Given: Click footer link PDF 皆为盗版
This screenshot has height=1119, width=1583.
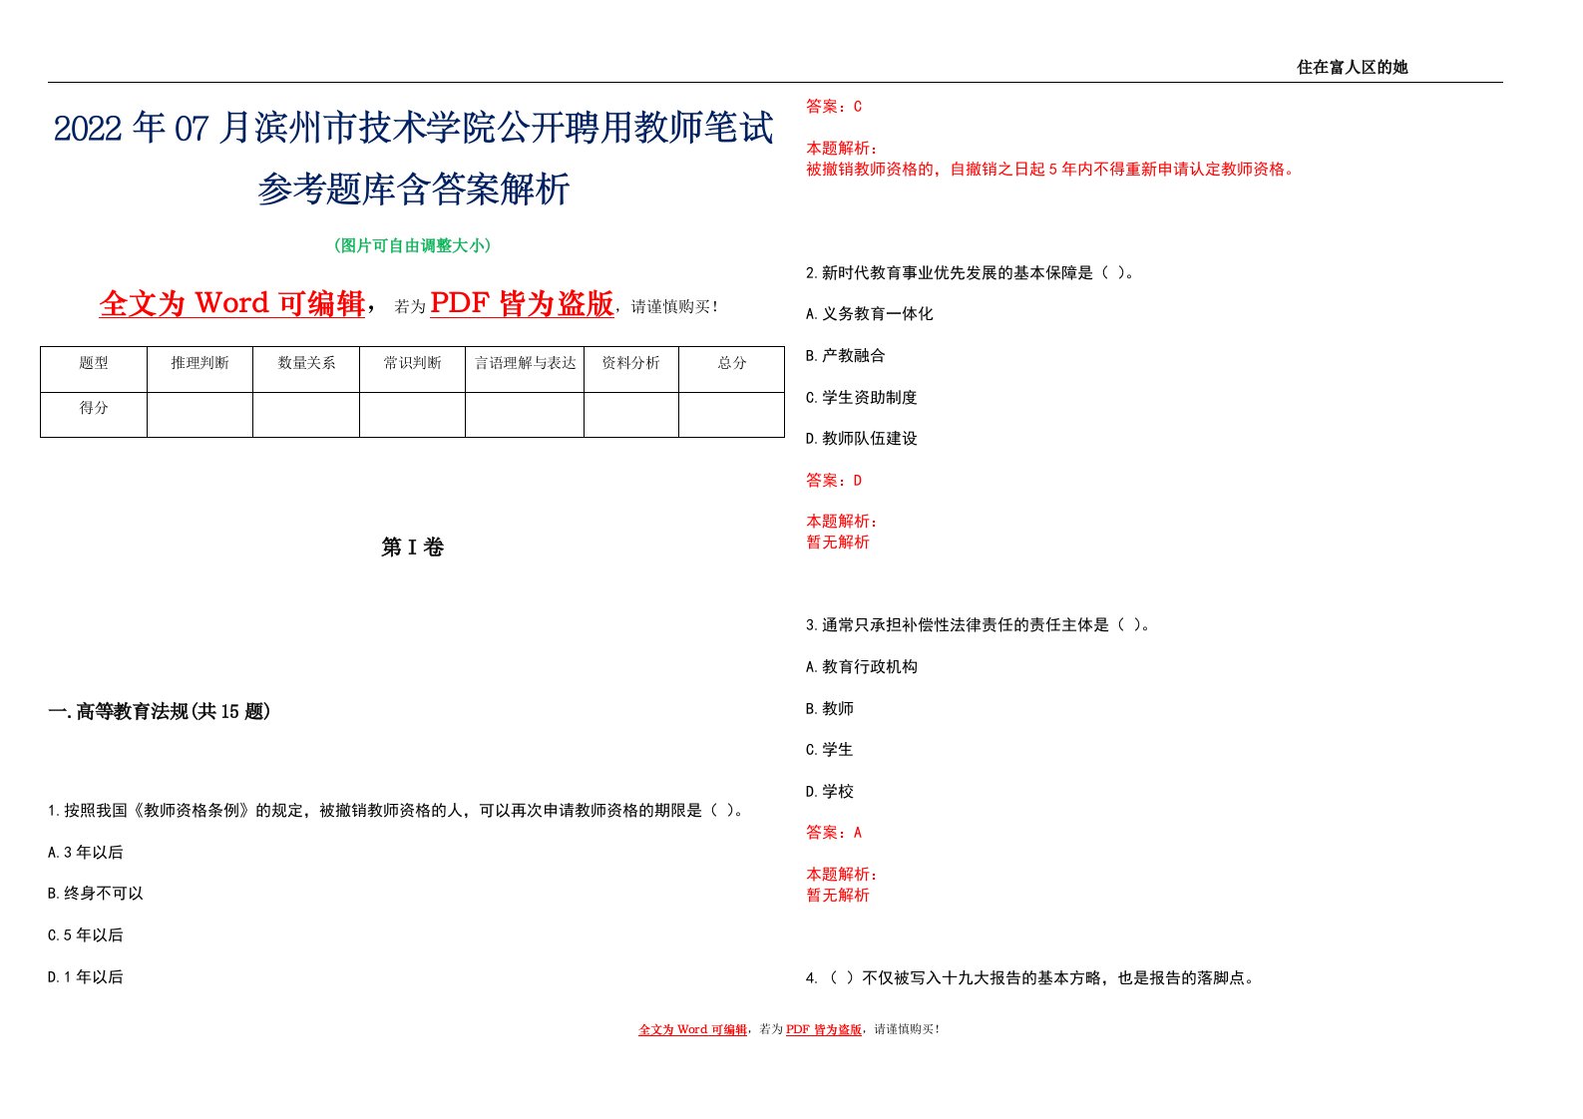Looking at the screenshot, I should pos(824,1029).
